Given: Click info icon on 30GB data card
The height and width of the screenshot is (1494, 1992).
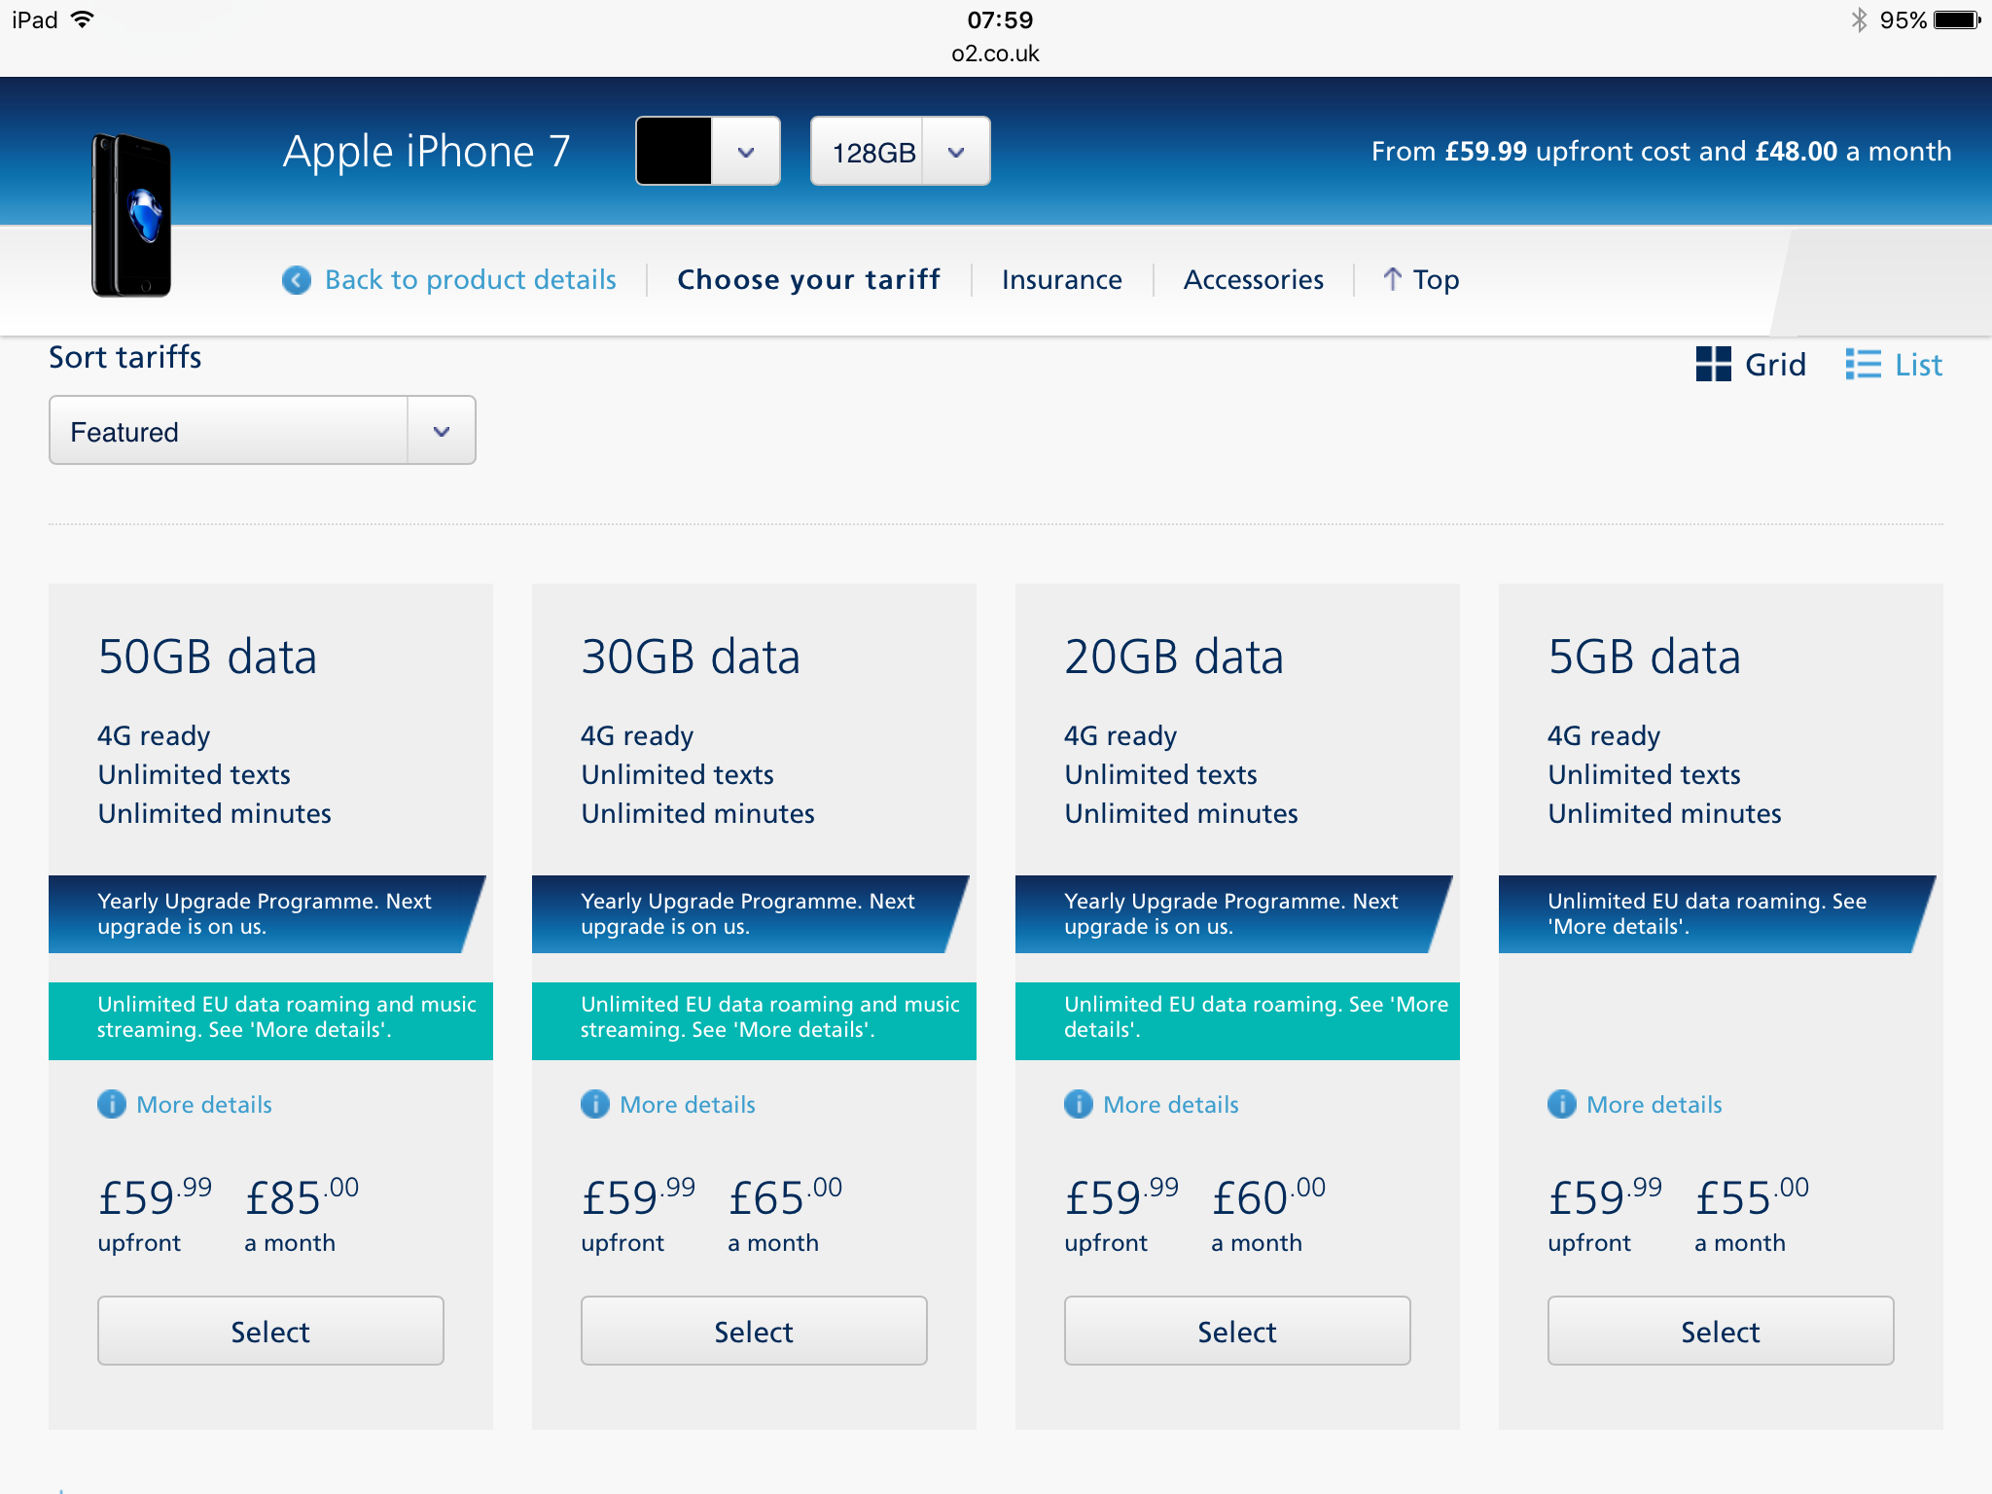Looking at the screenshot, I should (595, 1104).
